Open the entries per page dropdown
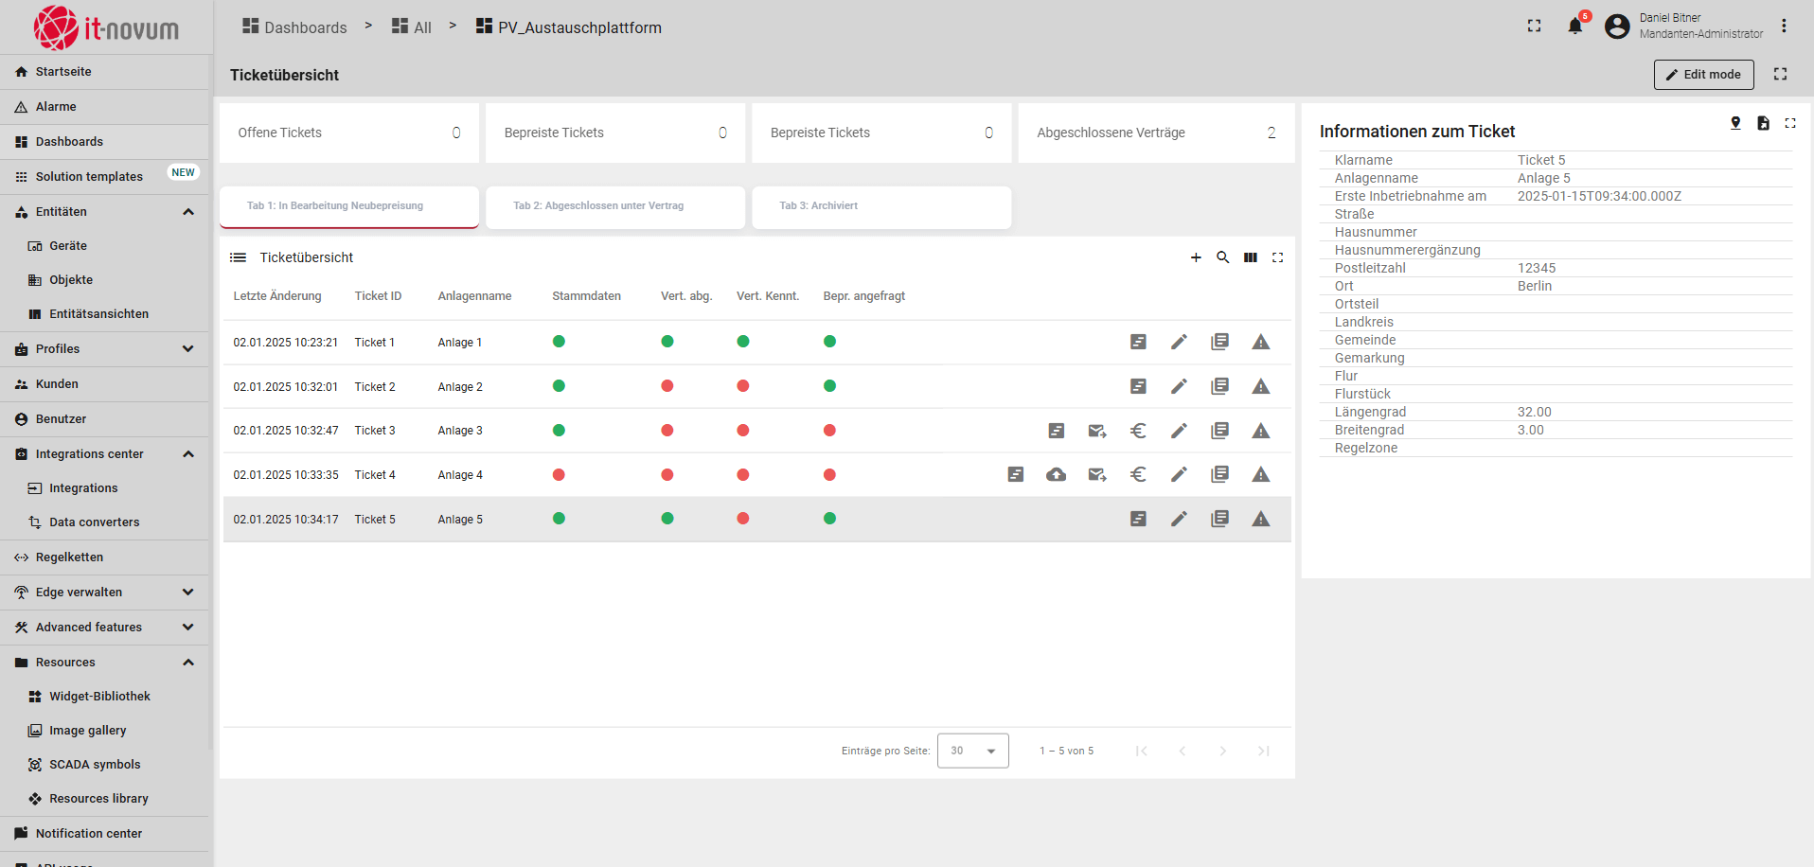Image resolution: width=1814 pixels, height=867 pixels. (972, 751)
